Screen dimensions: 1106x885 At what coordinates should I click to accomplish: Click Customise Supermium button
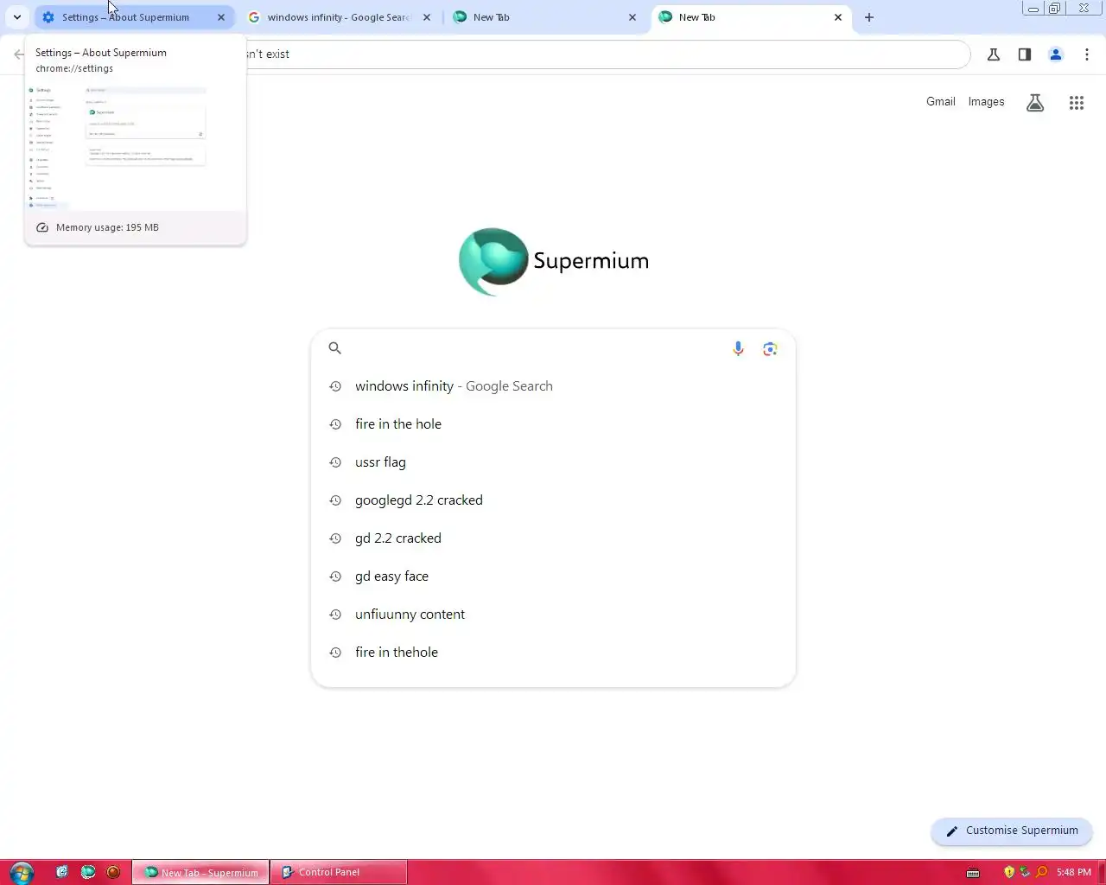[x=1012, y=831]
